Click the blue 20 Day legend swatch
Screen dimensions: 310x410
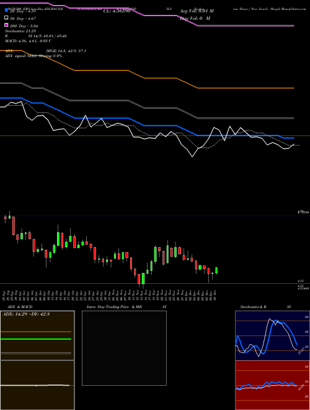coord(6,11)
